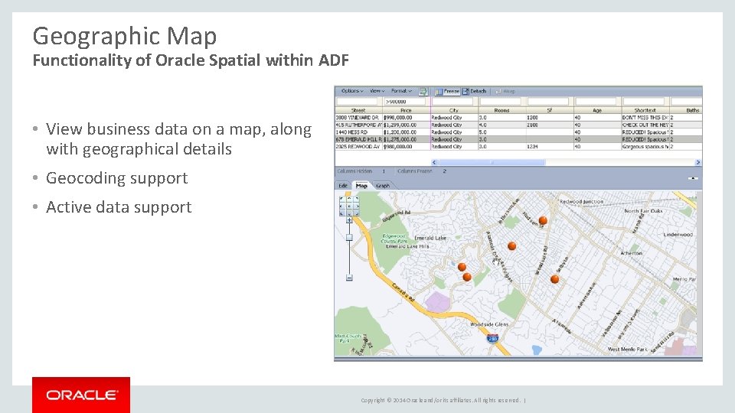
Task: Click the Freeze column button
Action: pyautogui.click(x=447, y=91)
